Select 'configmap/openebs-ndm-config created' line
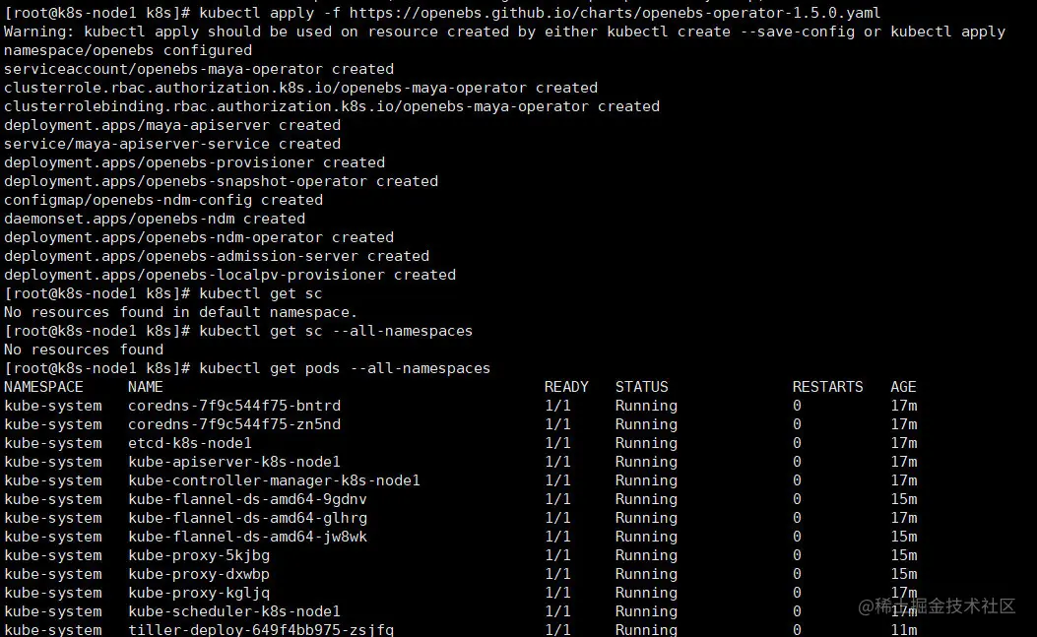This screenshot has height=637, width=1037. tap(163, 201)
